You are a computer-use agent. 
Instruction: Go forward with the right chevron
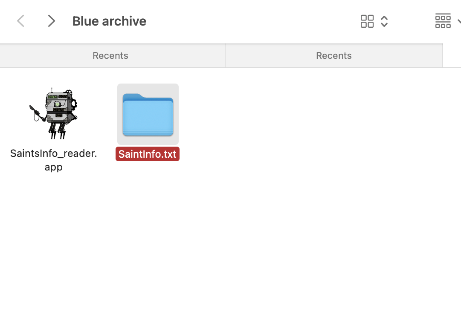tap(51, 21)
